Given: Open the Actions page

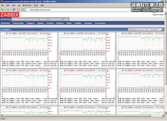Looking at the screenshot, I should pyautogui.click(x=60, y=23).
